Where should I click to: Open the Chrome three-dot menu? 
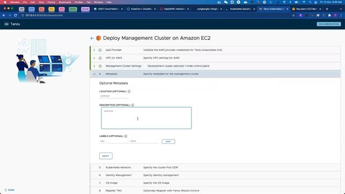point(341,15)
